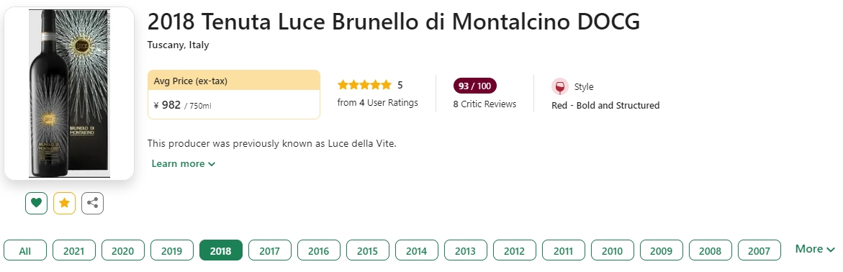
Task: Click the Avg Price (ex-tax) box
Action: (x=234, y=94)
